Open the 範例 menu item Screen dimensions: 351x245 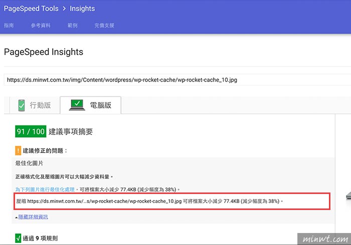[73, 25]
